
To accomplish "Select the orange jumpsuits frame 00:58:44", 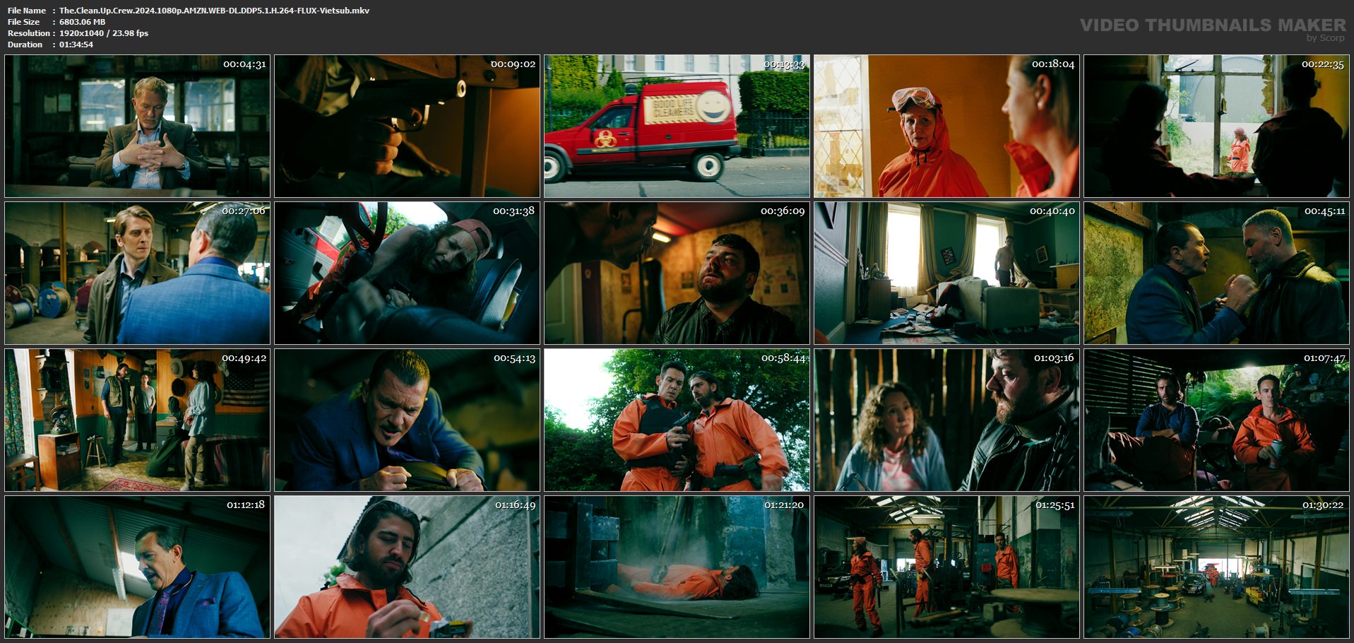I will tap(677, 420).
